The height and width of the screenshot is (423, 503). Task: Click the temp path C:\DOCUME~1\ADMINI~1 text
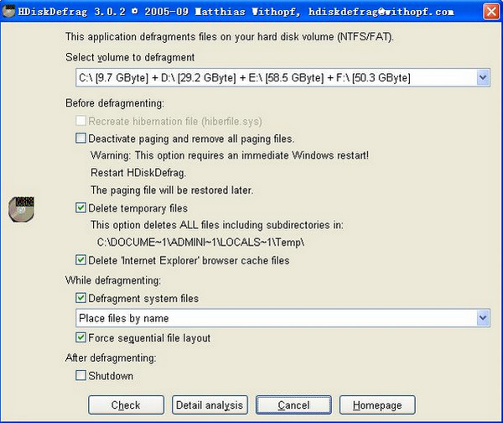(x=200, y=243)
